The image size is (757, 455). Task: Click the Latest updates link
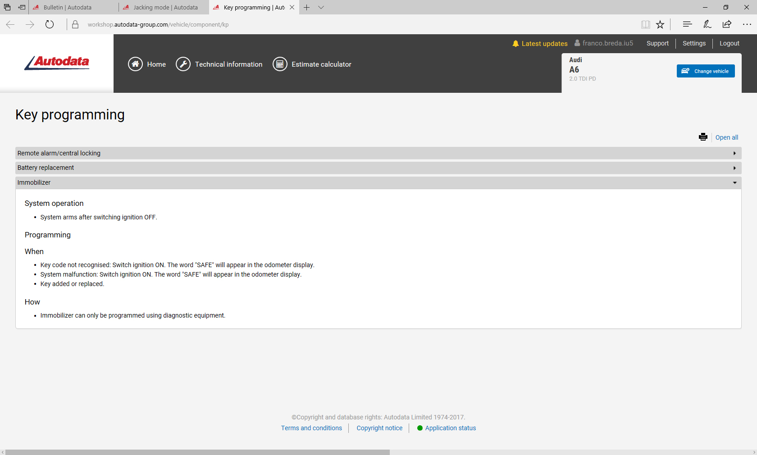(544, 44)
